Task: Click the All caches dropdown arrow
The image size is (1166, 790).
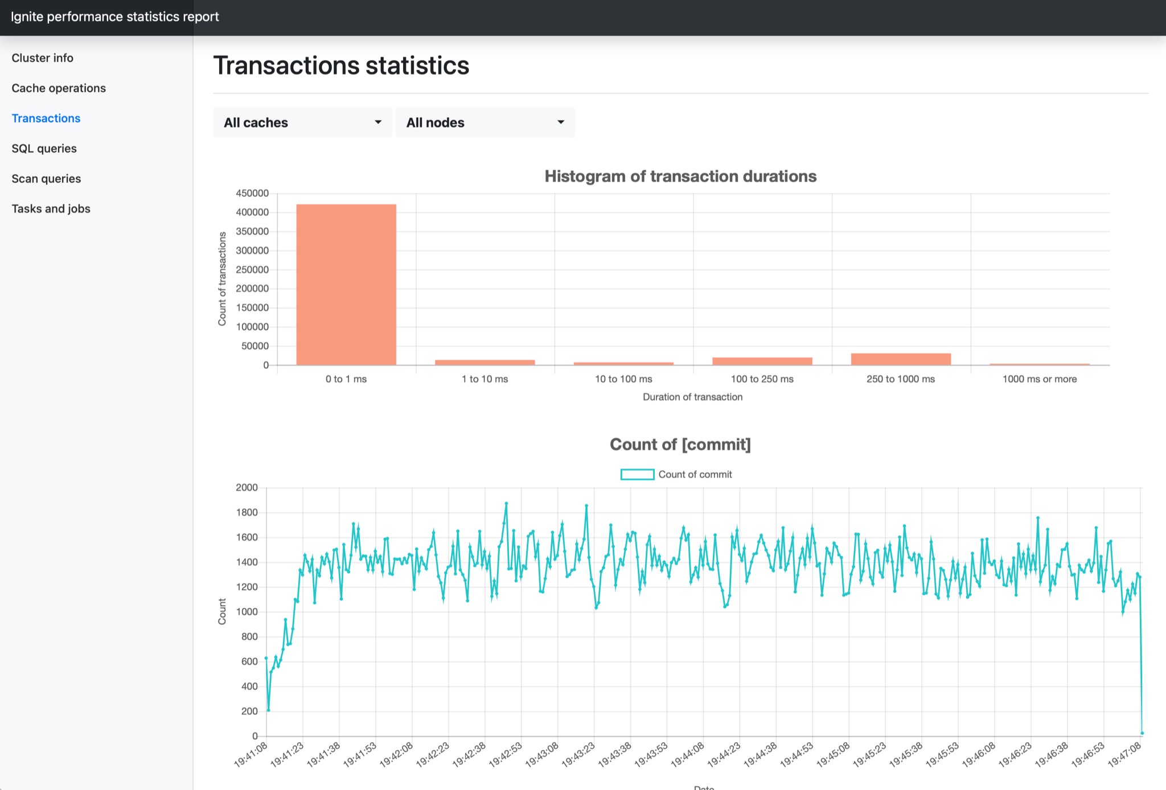Action: point(377,122)
